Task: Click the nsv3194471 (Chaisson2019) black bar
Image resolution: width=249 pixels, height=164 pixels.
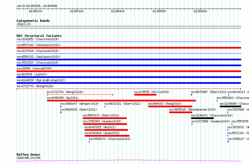Action: click(202, 118)
